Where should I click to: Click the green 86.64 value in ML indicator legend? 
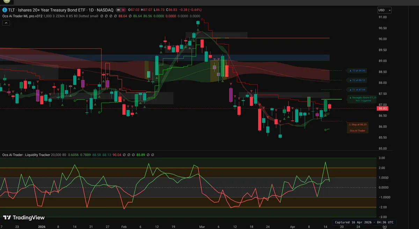click(x=138, y=16)
